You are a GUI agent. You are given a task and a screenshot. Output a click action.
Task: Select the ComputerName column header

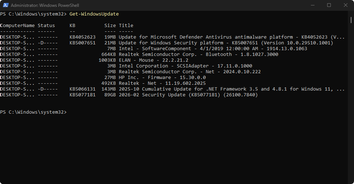pos(18,26)
